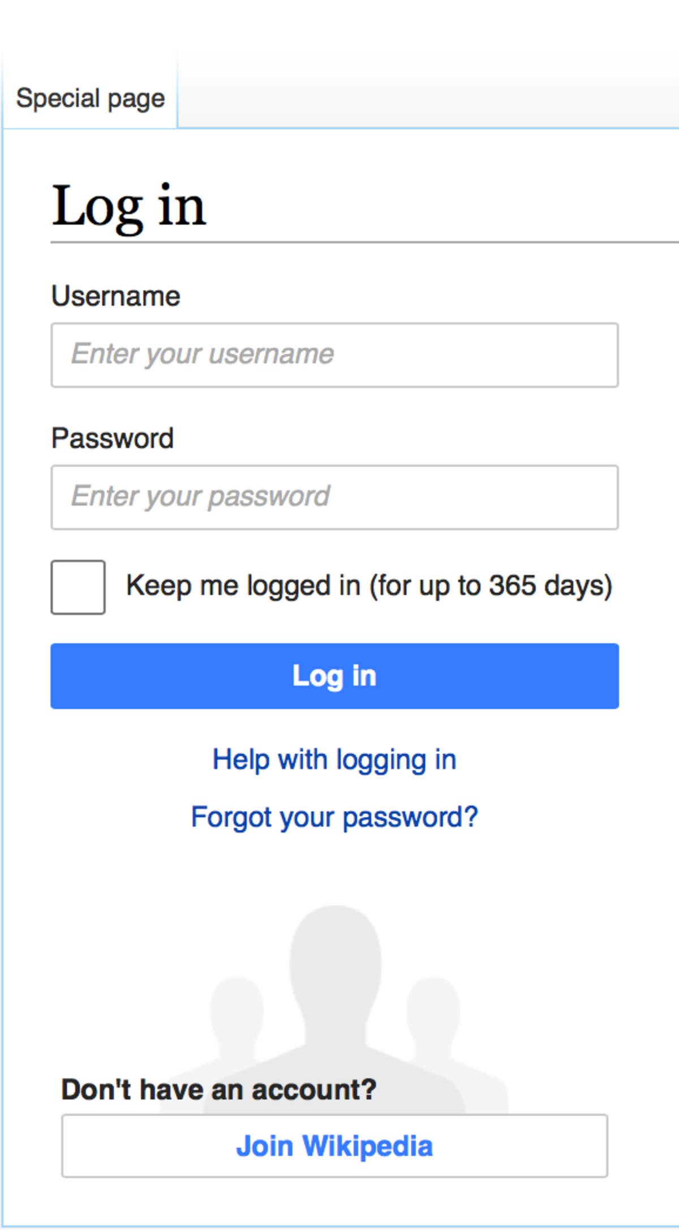Image resolution: width=679 pixels, height=1230 pixels.
Task: Click the small right silhouette figure
Action: tap(433, 1014)
